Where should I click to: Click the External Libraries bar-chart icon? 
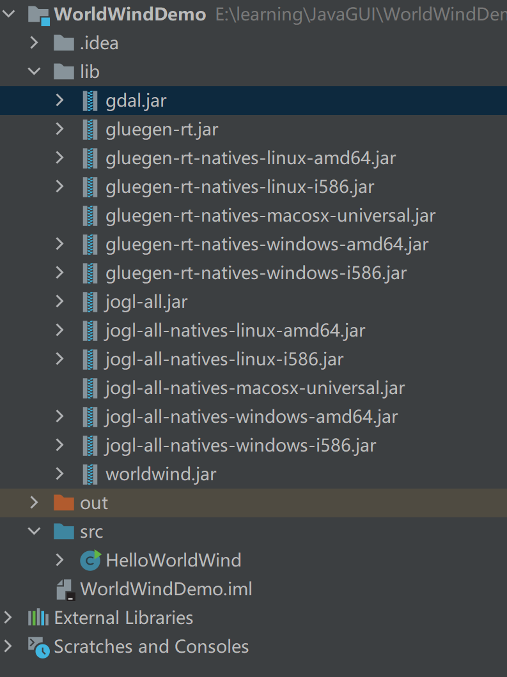pos(38,618)
